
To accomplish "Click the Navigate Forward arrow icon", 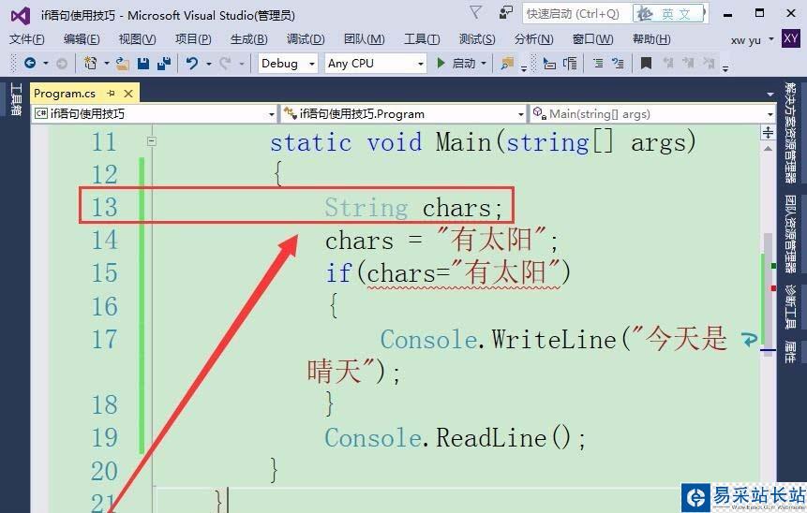I will [x=61, y=64].
